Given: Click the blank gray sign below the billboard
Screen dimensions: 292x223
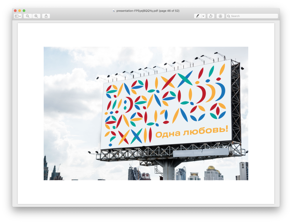Looking at the screenshot, I should pyautogui.click(x=201, y=152).
